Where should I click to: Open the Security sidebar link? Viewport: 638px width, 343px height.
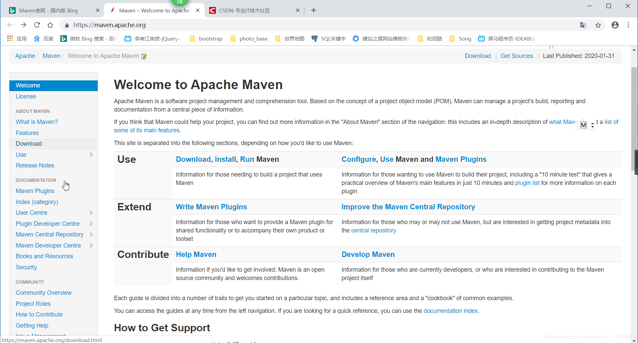pyautogui.click(x=26, y=267)
